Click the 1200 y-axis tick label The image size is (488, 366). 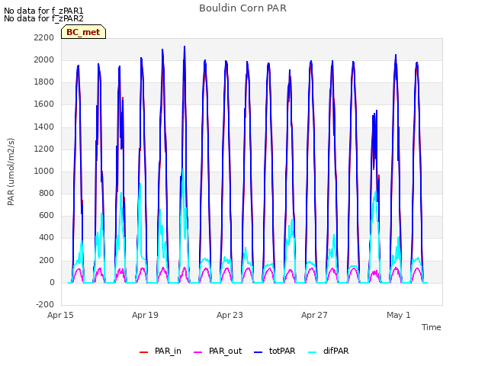(44, 149)
